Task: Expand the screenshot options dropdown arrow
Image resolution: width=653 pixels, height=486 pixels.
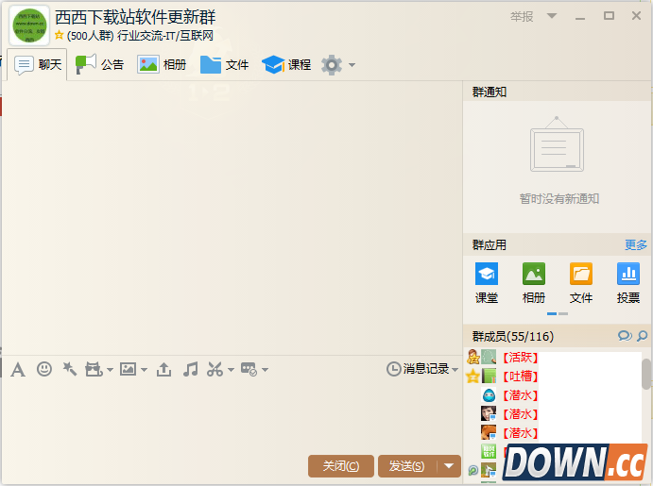Action: click(232, 370)
